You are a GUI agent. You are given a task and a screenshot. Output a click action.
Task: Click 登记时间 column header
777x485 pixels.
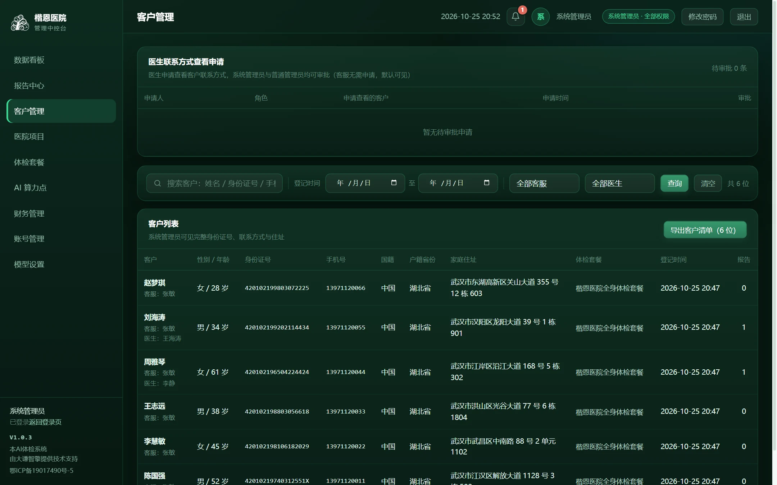pos(673,259)
